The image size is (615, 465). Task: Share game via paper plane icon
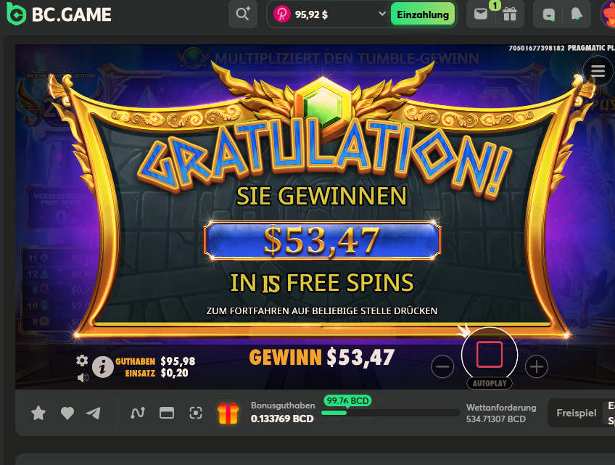[x=94, y=413]
